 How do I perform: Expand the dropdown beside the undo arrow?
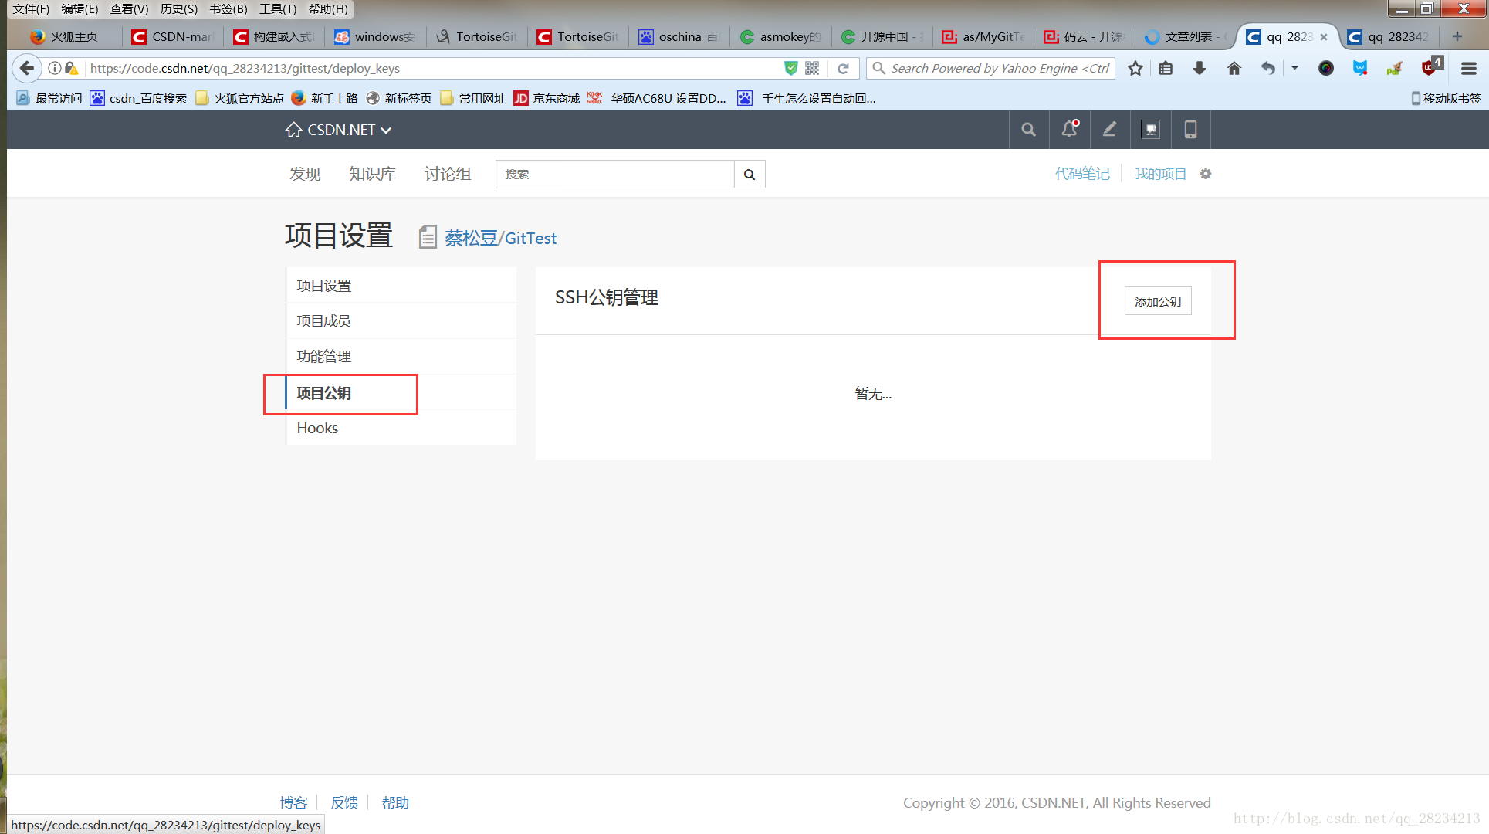(1294, 68)
